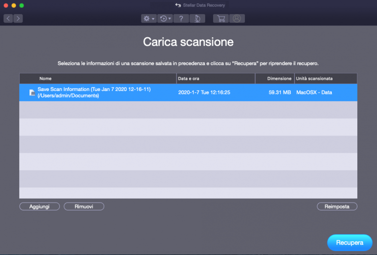
Task: Click the forward navigation arrow
Action: [18, 19]
